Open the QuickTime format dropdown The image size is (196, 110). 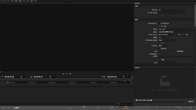[175, 29]
